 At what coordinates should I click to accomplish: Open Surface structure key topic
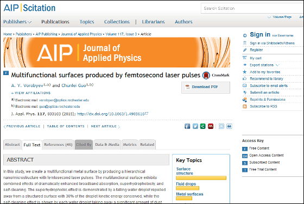[x=185, y=171]
